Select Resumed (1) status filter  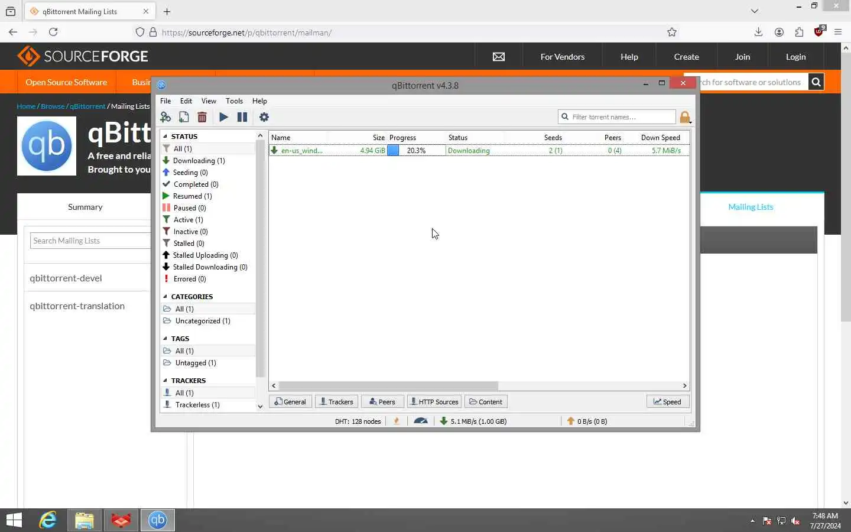tap(208, 196)
